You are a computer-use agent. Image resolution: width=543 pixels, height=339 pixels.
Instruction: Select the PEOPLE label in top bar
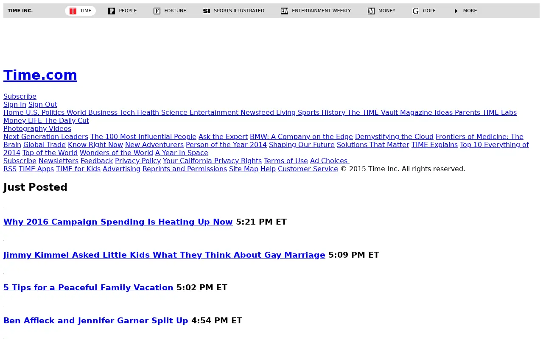click(128, 11)
